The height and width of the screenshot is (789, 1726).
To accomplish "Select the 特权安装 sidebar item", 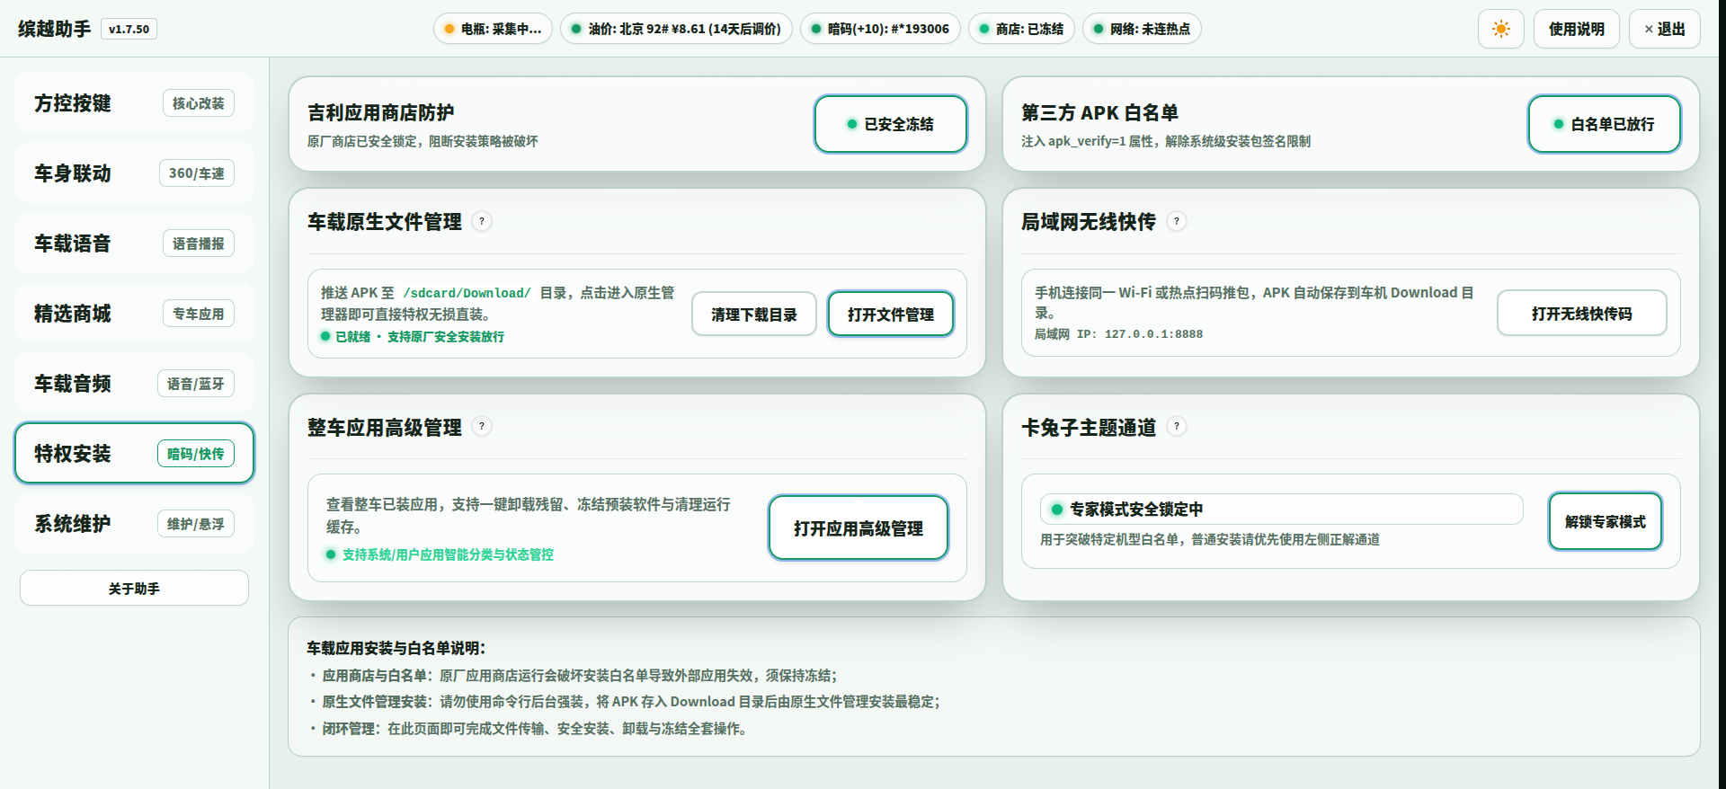I will click(x=134, y=453).
